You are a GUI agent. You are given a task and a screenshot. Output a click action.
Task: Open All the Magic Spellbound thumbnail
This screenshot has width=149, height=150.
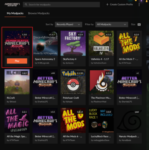pyautogui.click(x=17, y=120)
